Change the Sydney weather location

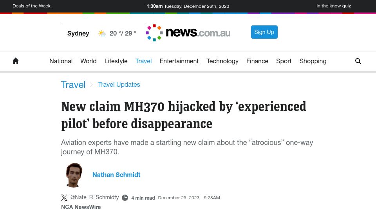(x=78, y=33)
